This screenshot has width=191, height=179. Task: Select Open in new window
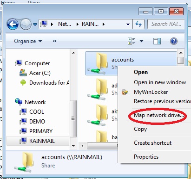(x=160, y=82)
